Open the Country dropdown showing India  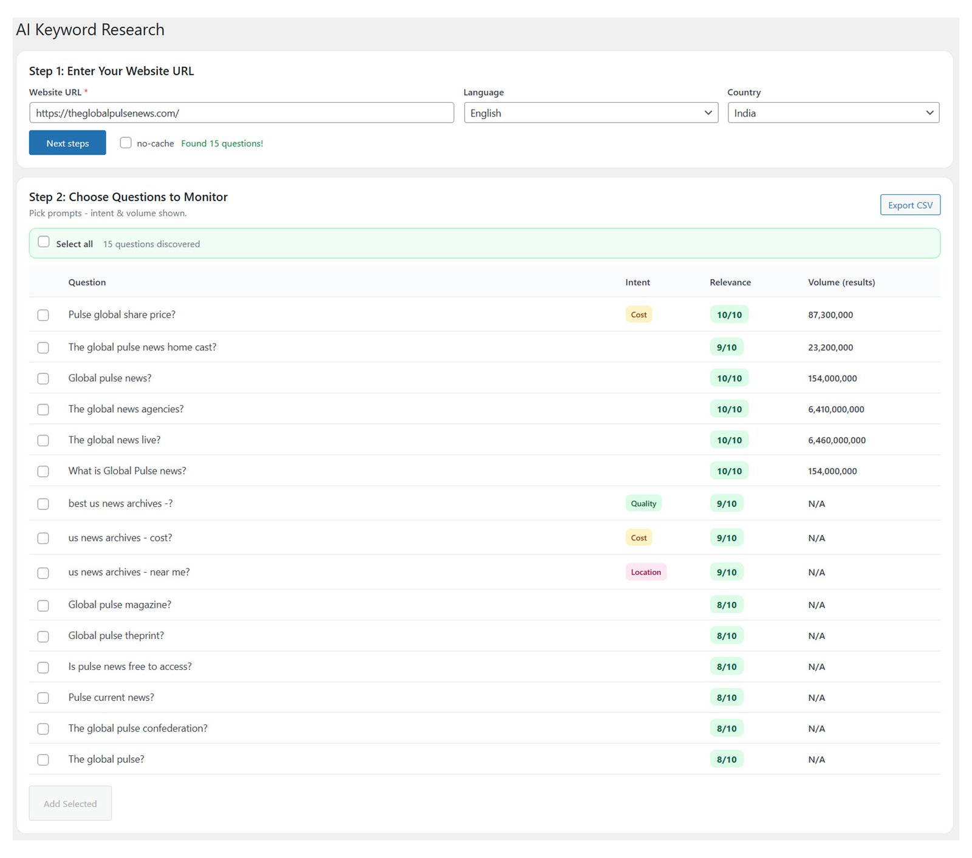pos(833,113)
